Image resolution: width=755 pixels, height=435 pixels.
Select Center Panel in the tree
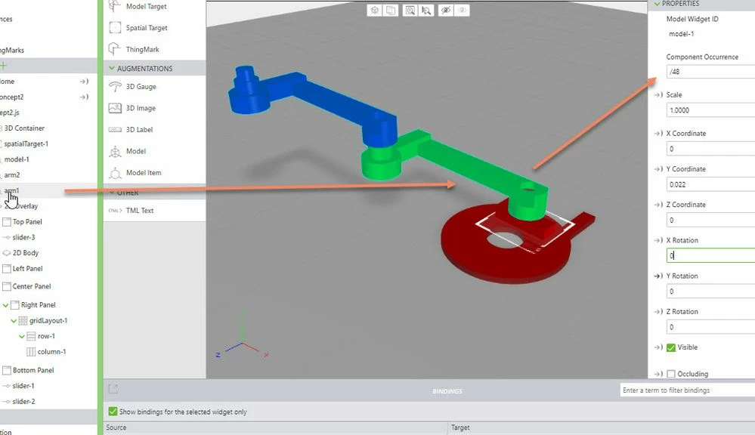tap(31, 286)
